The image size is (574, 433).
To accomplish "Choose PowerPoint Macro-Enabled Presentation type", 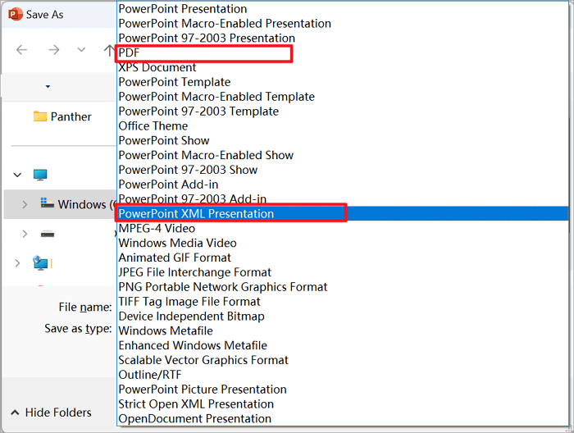I will 343,24.
